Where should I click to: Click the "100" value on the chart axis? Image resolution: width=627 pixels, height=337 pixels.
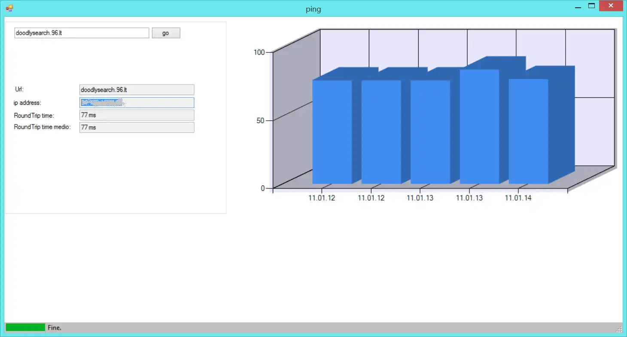[x=259, y=52]
